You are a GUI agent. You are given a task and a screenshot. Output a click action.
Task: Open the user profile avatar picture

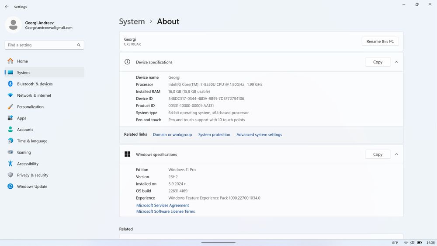coord(13,25)
